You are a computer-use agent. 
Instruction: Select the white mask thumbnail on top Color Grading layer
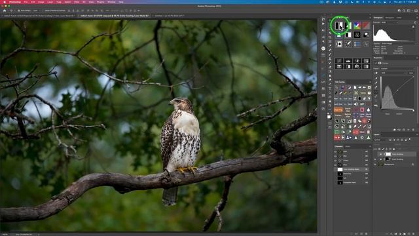pyautogui.click(x=388, y=154)
